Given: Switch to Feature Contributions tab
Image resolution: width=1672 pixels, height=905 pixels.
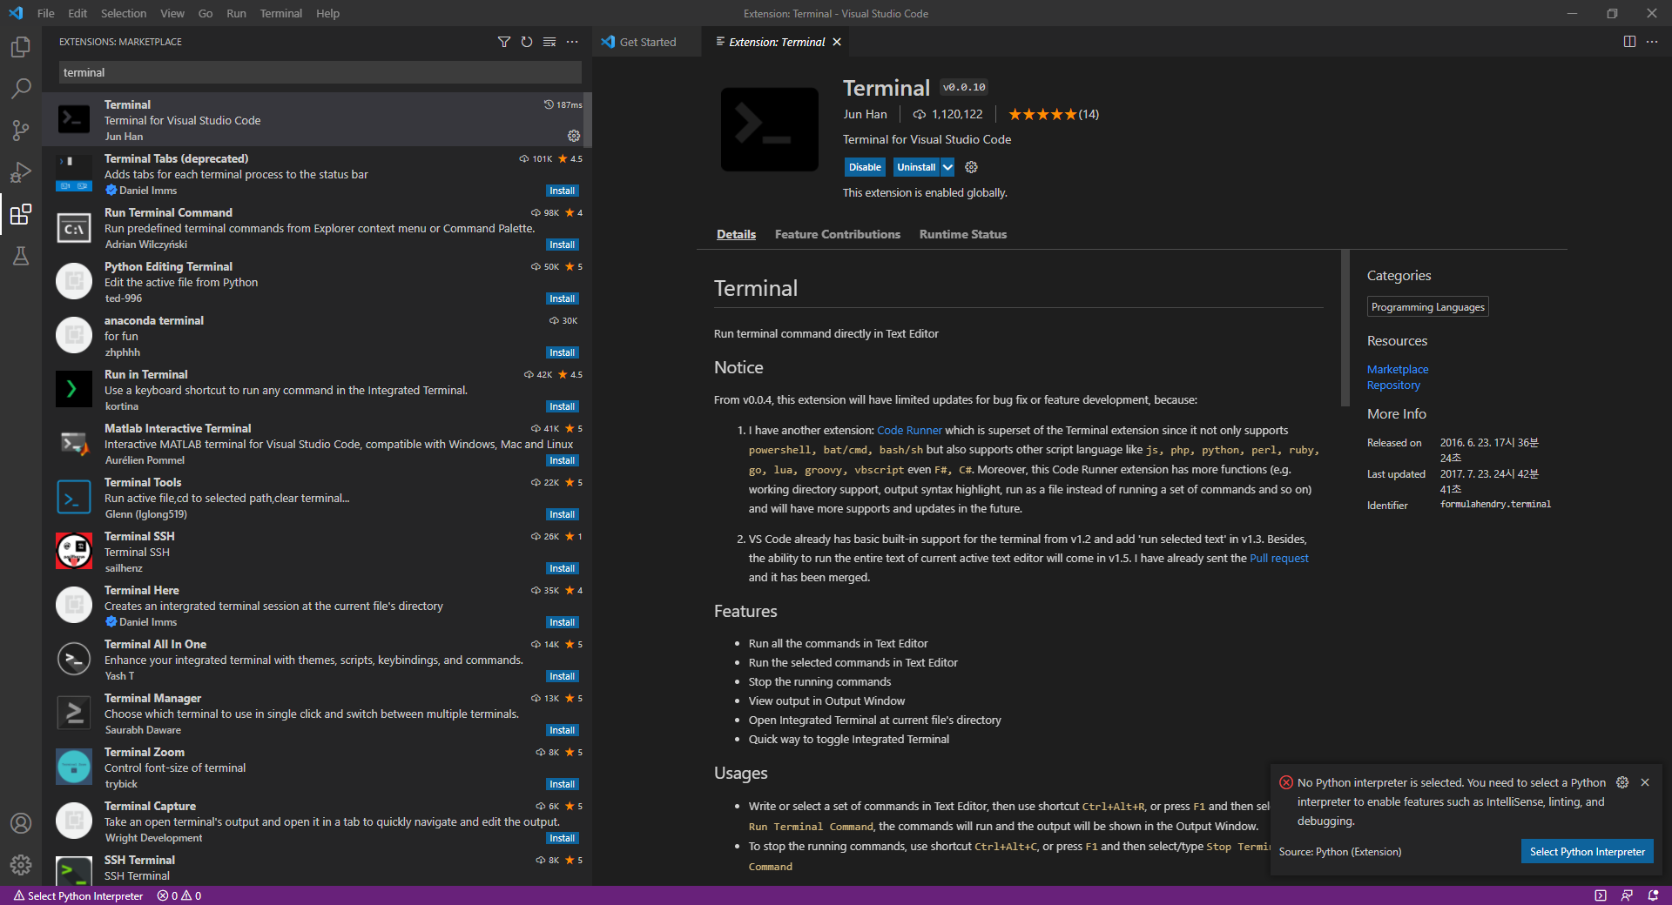Looking at the screenshot, I should coord(838,234).
